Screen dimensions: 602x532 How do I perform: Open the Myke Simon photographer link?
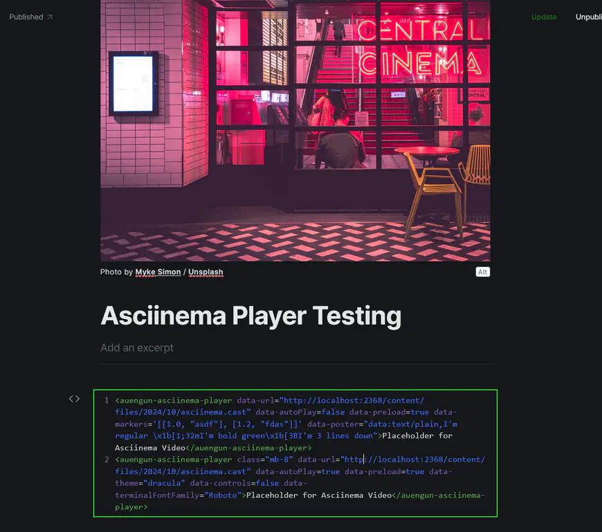point(158,272)
